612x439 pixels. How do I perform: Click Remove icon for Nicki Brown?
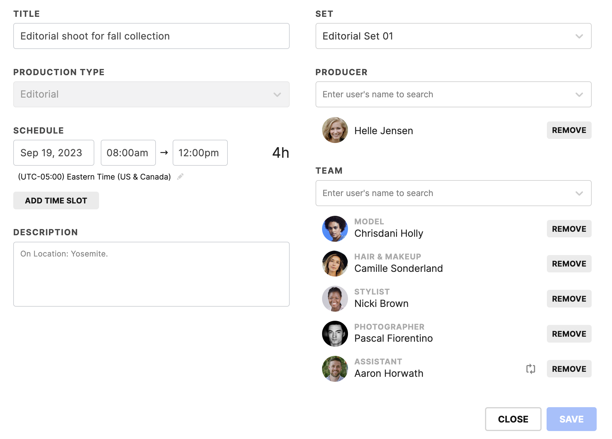568,299
